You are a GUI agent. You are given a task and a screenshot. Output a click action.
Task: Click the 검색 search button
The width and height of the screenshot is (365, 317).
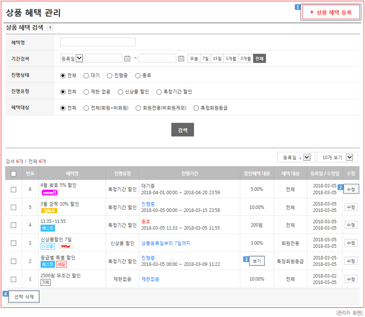pos(183,130)
